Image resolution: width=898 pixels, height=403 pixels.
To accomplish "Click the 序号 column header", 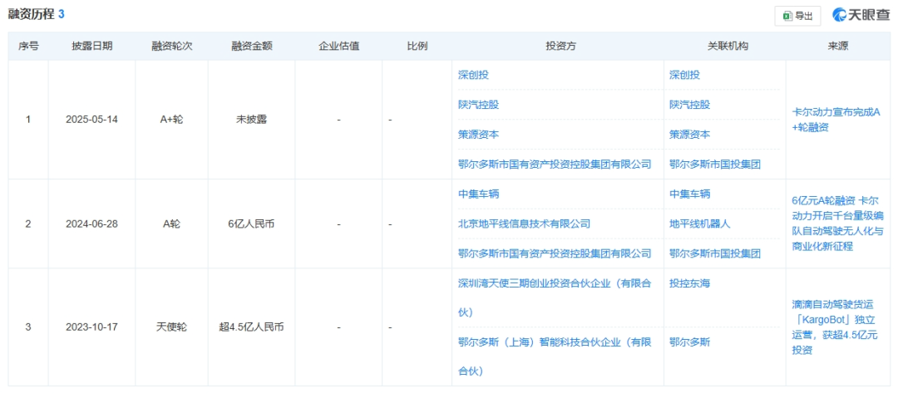I will point(28,47).
